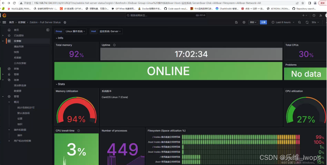Open the 添加 add dropdown

(253, 22)
